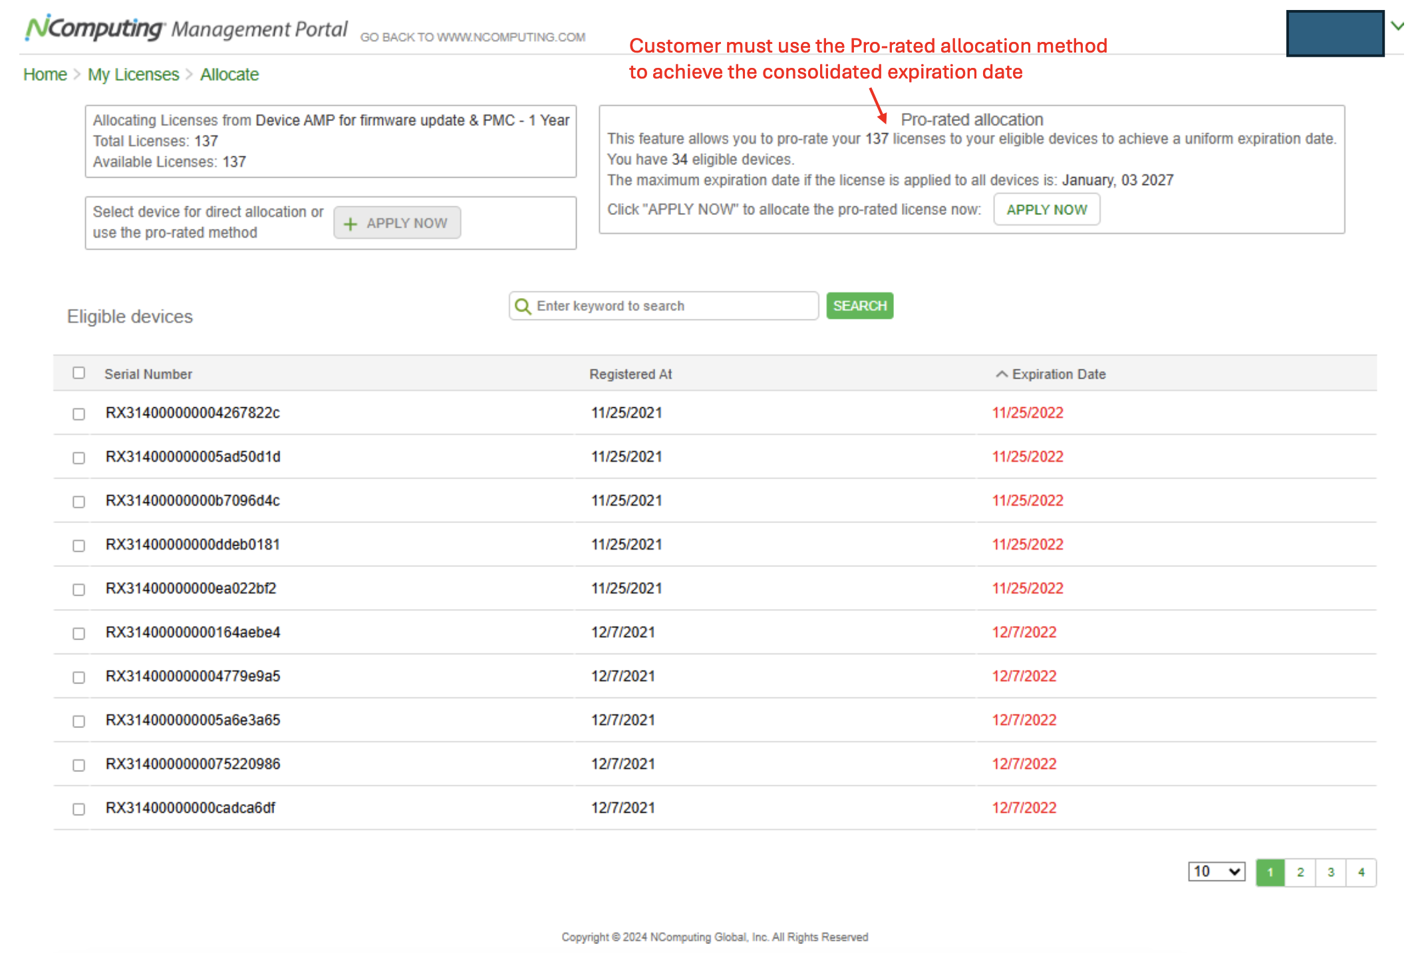Open the rows-per-page dropdown showing 10
Image resolution: width=1426 pixels, height=953 pixels.
pos(1216,871)
